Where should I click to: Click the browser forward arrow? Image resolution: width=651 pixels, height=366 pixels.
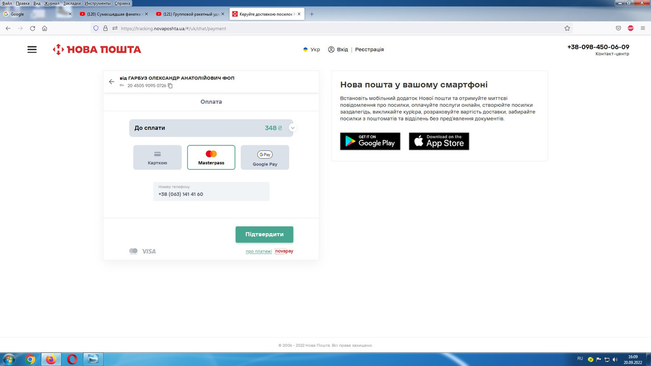(x=20, y=28)
